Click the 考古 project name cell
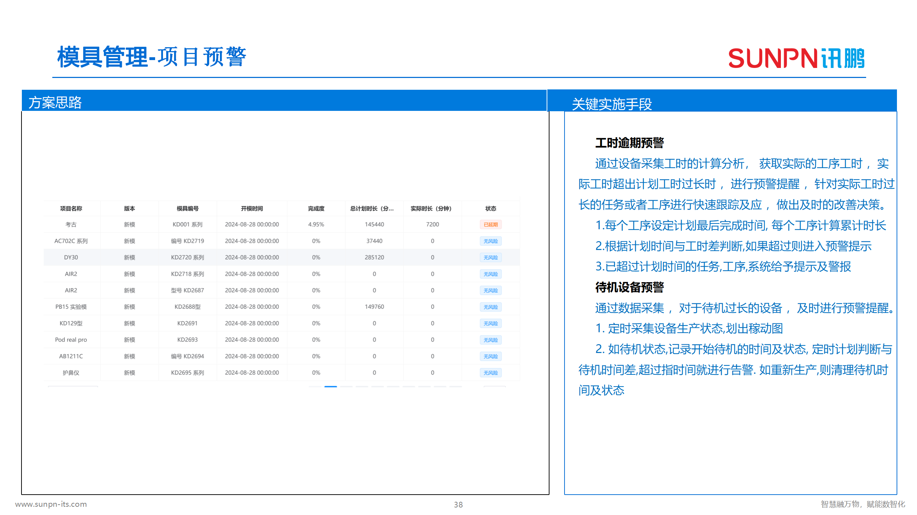Screen dimensions: 917x515 [x=71, y=225]
